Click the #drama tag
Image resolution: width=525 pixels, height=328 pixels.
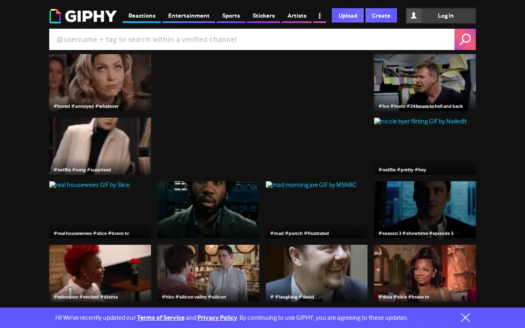(x=109, y=297)
